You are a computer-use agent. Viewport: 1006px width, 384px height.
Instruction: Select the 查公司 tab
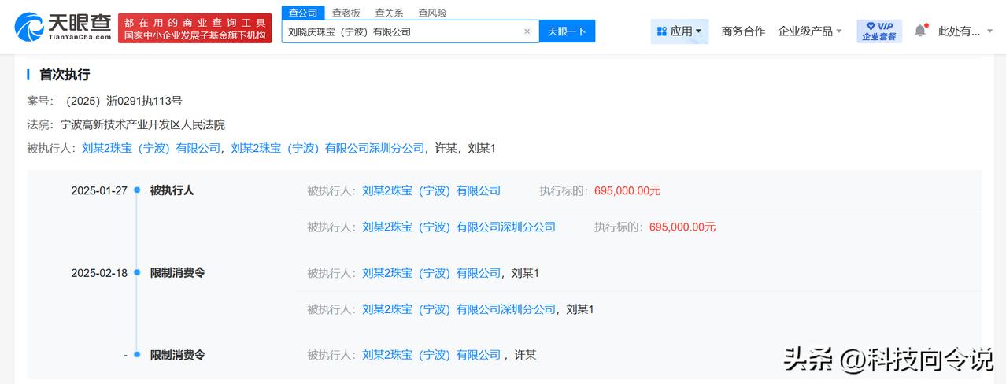[302, 13]
